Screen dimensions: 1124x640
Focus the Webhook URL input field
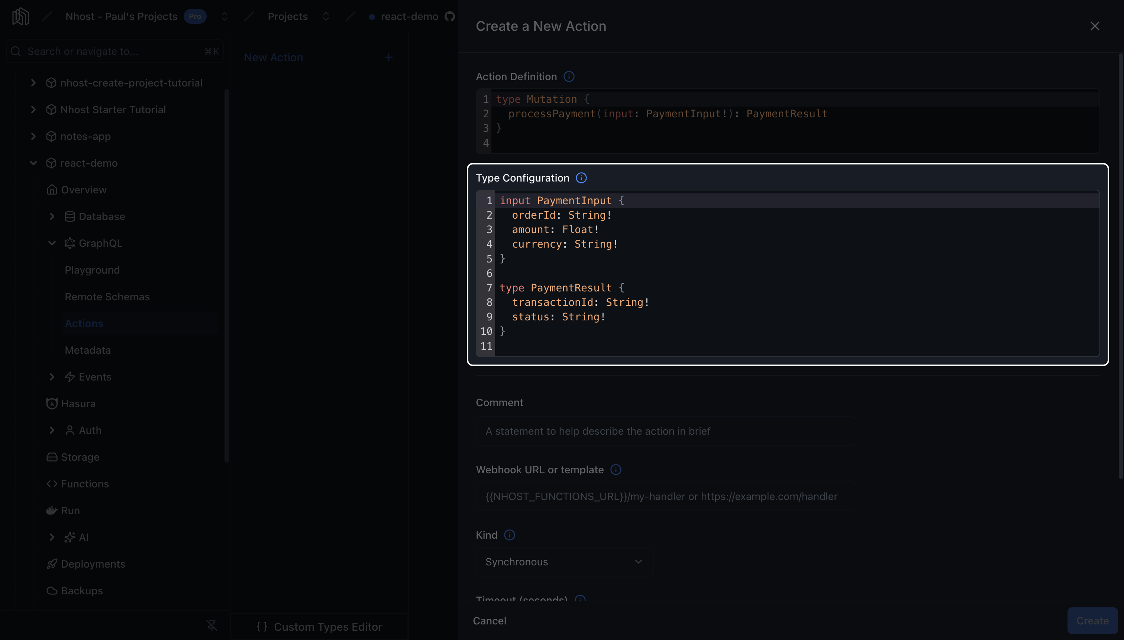665,497
